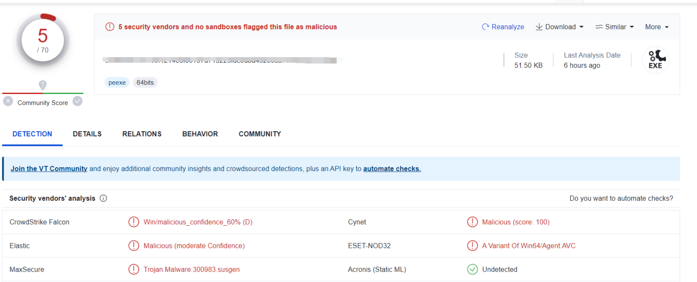
Task: Vote negative with the X community button
Action: pos(8,101)
